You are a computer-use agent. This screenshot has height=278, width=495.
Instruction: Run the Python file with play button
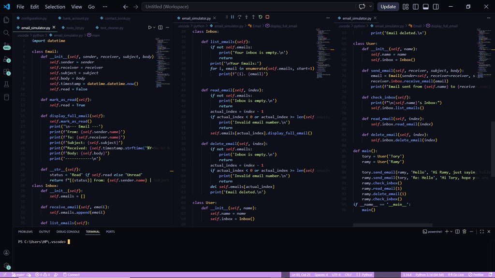pos(150,28)
